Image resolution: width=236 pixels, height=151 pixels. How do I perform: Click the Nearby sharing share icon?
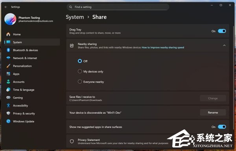(x=72, y=45)
